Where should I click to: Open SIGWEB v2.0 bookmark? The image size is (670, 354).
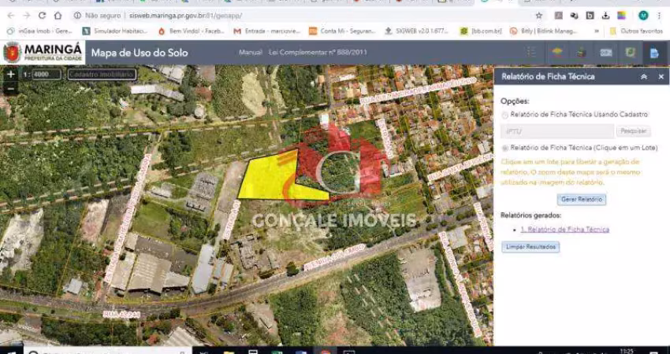point(417,31)
